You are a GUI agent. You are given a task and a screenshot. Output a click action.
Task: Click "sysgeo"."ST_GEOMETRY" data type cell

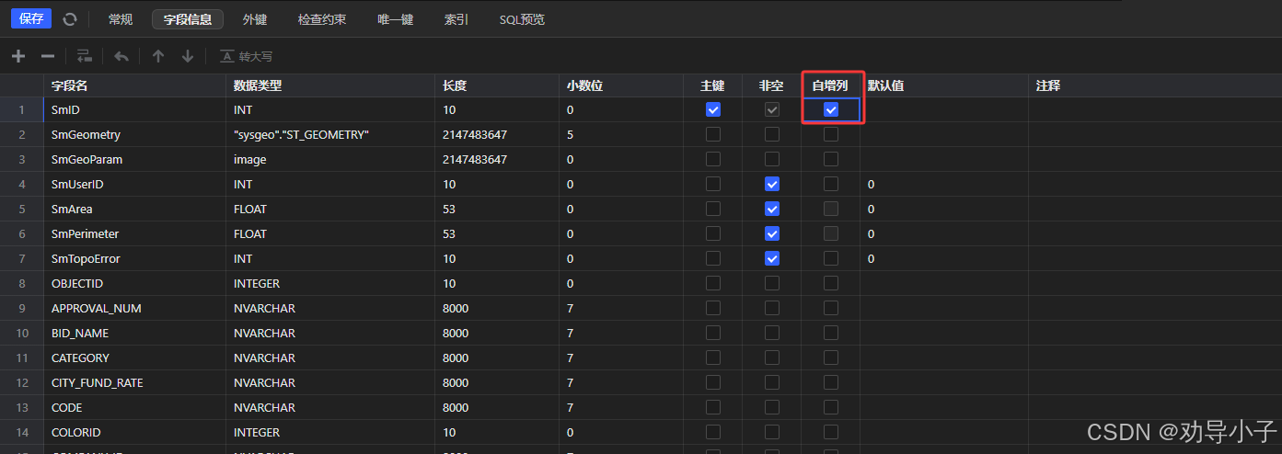click(x=330, y=134)
